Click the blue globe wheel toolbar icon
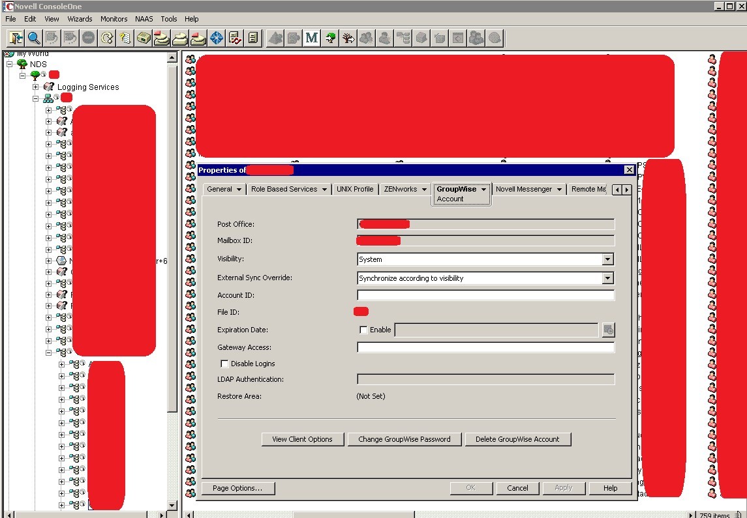This screenshot has height=518, width=747. tap(217, 38)
